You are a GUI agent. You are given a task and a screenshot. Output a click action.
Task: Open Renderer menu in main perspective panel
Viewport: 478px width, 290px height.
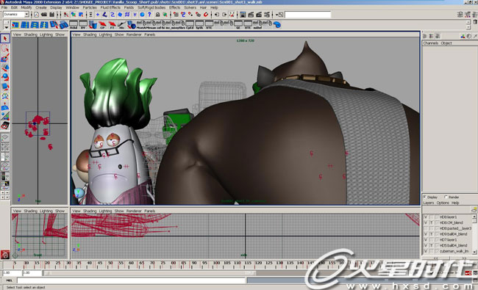[134, 35]
